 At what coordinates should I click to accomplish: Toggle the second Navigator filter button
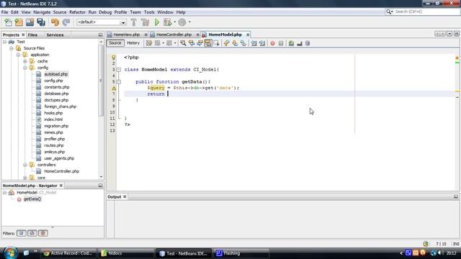point(32,233)
